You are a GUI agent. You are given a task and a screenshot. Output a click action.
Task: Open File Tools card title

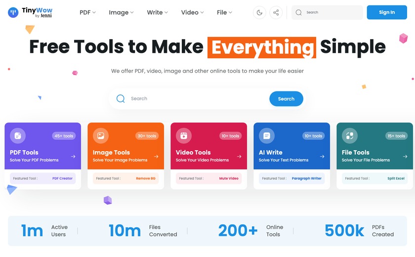[x=355, y=152]
